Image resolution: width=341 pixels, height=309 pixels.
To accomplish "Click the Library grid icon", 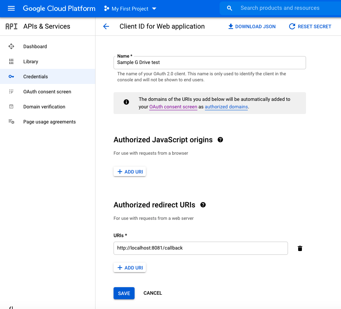I will click(x=11, y=61).
